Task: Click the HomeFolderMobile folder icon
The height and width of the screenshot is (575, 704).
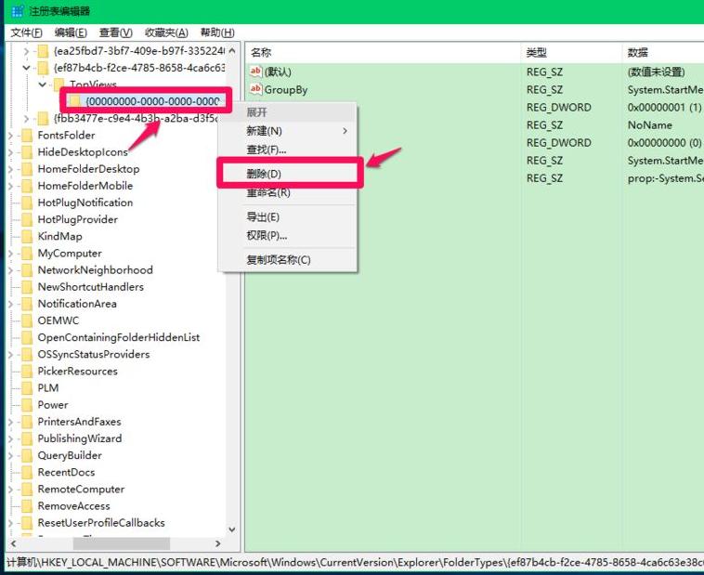Action: click(x=27, y=186)
